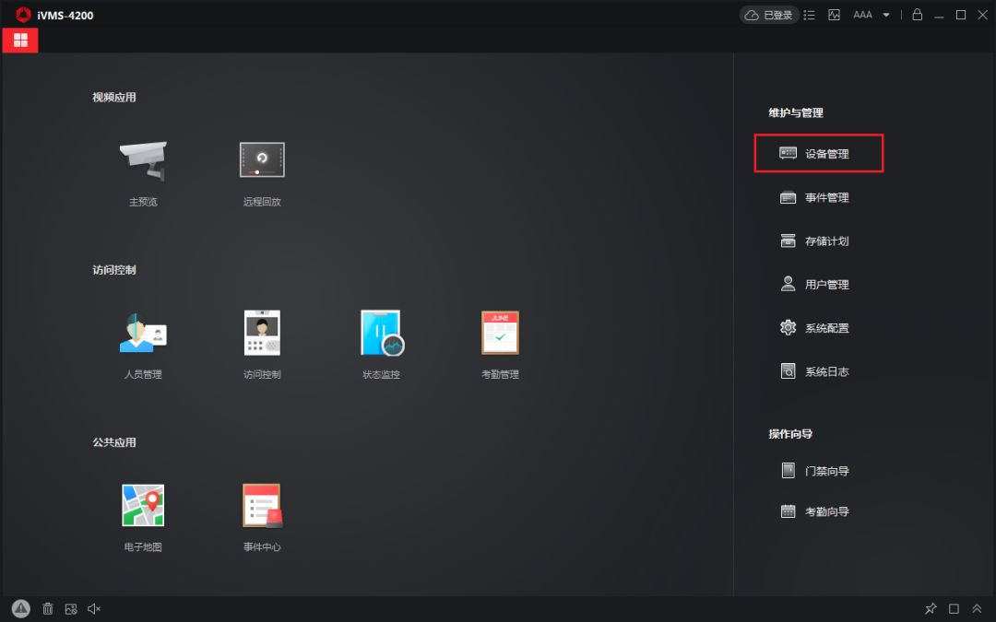Open 考勤管理 attendance calendar icon
This screenshot has width=996, height=622.
click(x=500, y=334)
